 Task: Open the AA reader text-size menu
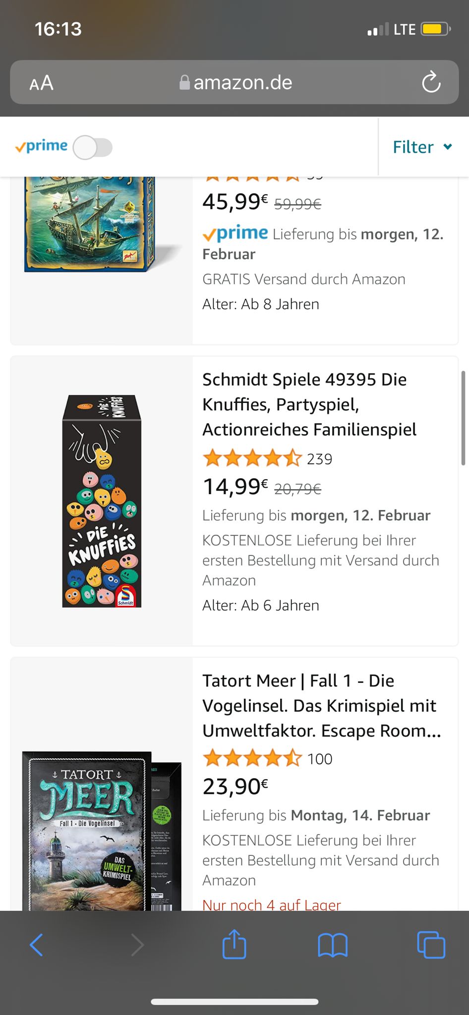tap(42, 83)
